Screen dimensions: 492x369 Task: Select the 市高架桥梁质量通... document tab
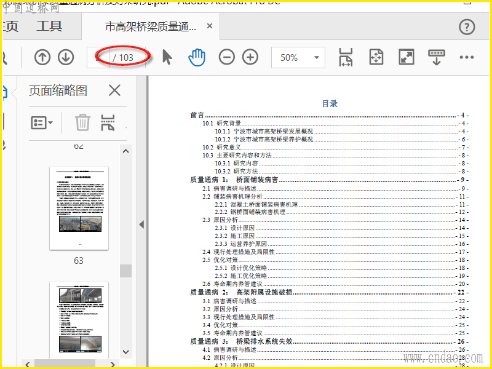pos(151,26)
